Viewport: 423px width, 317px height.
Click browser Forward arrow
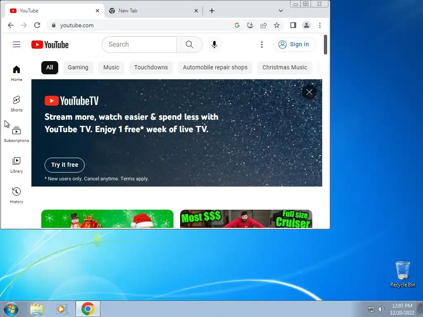click(x=24, y=25)
